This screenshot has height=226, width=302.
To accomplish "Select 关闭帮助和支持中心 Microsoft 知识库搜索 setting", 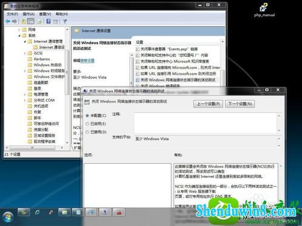I will [172, 61].
